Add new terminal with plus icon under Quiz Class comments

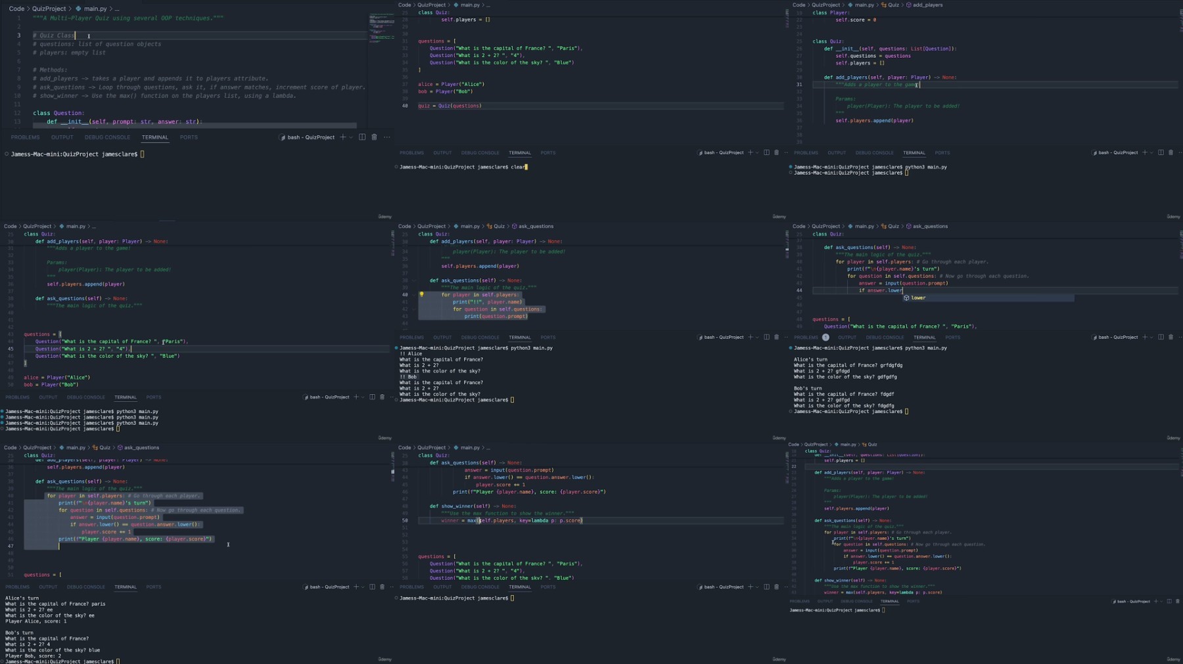coord(342,137)
